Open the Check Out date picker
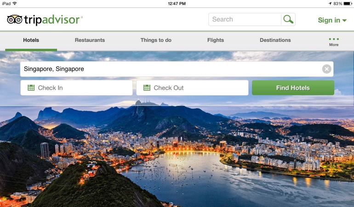354x207 pixels. pyautogui.click(x=192, y=88)
